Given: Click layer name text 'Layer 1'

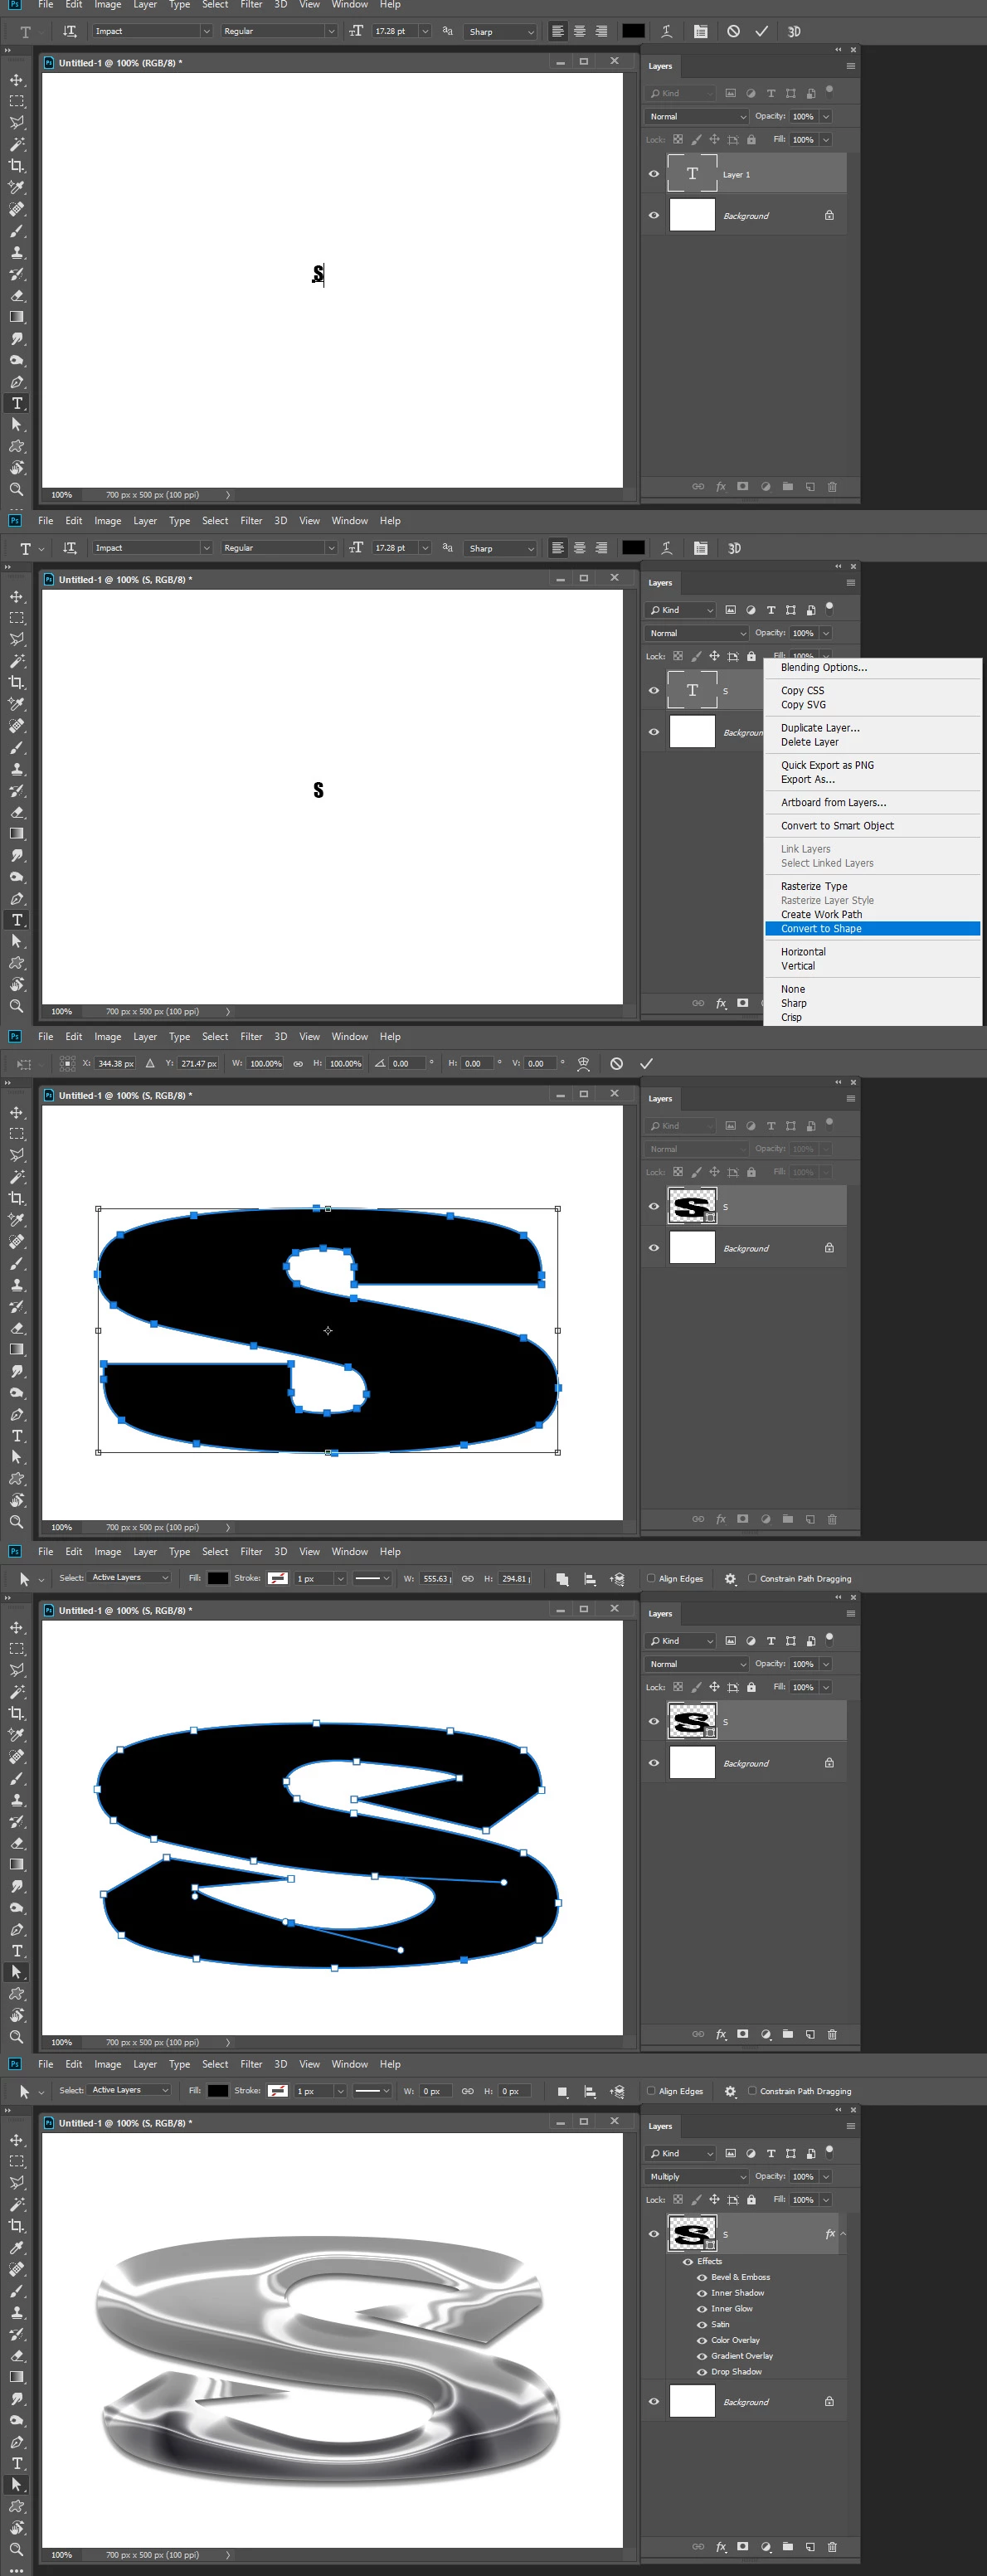Looking at the screenshot, I should point(736,175).
